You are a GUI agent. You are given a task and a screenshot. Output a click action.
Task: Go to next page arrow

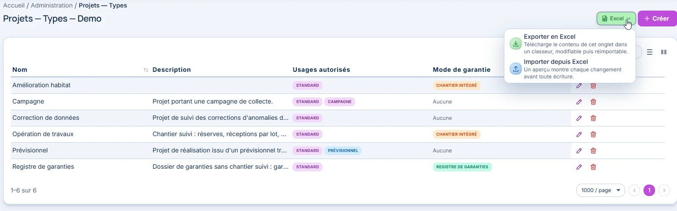[664, 190]
